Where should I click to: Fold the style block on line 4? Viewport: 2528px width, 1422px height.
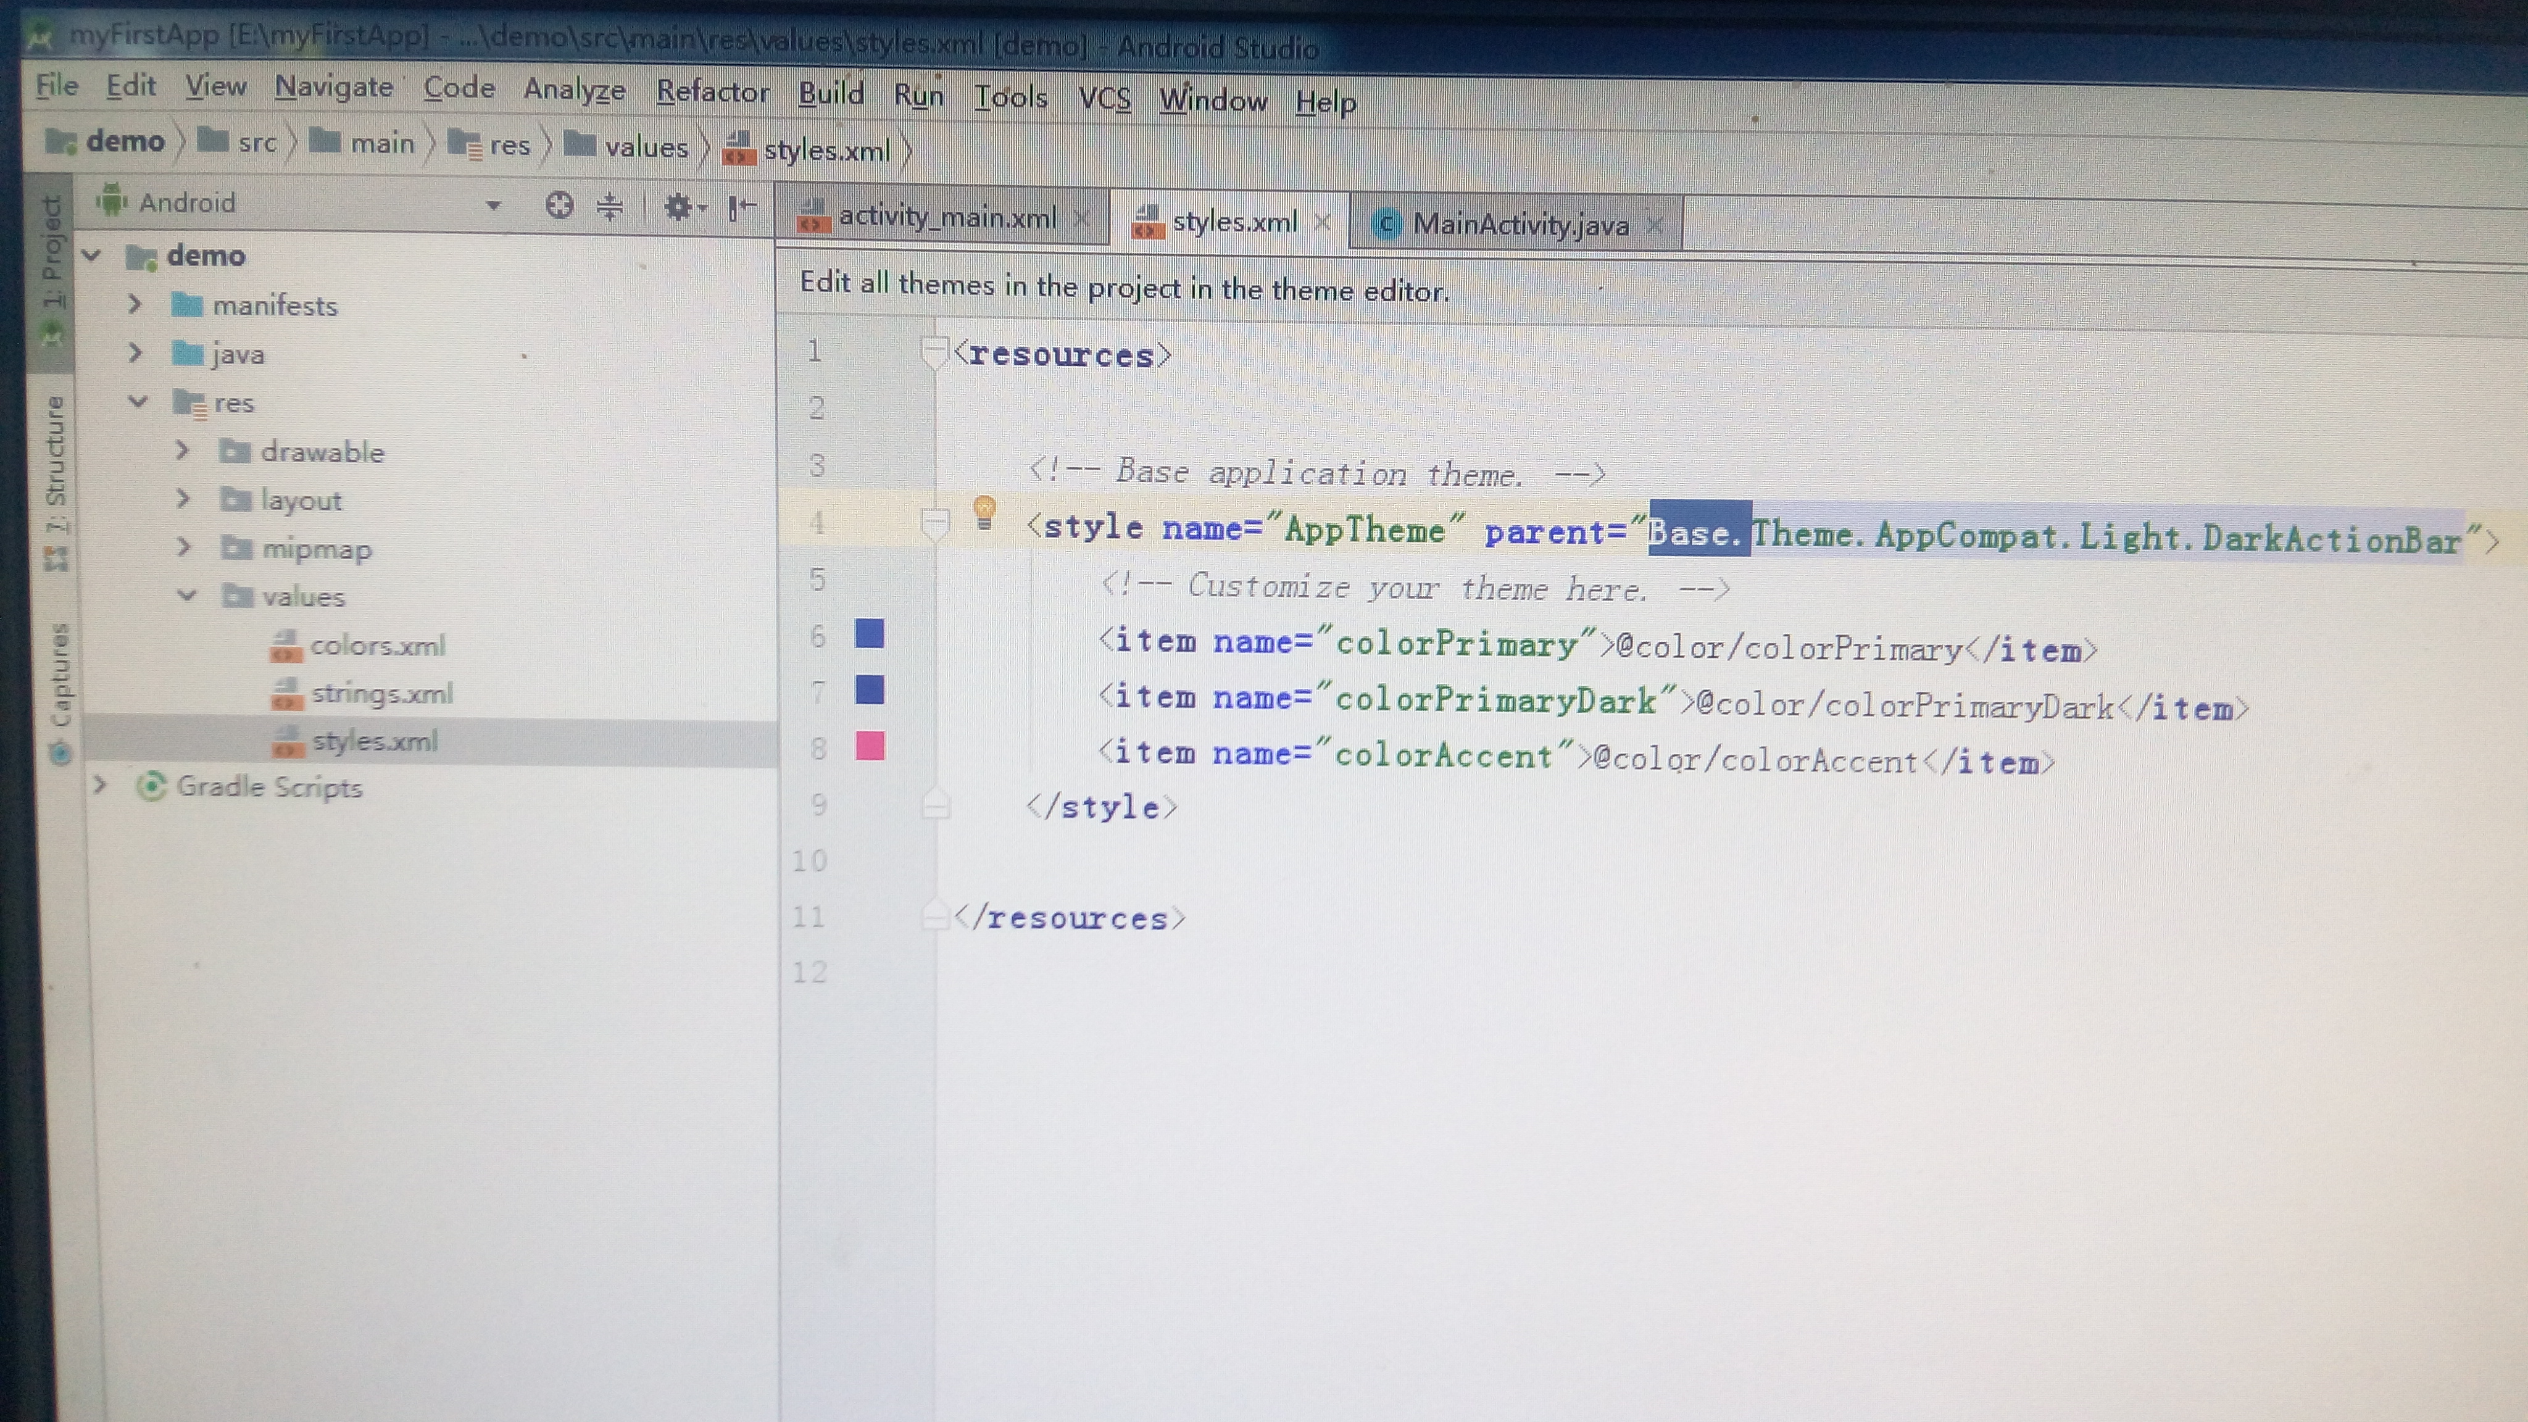tap(934, 524)
